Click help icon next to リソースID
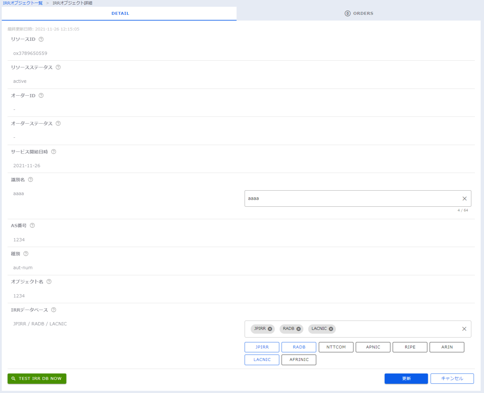 (x=41, y=39)
